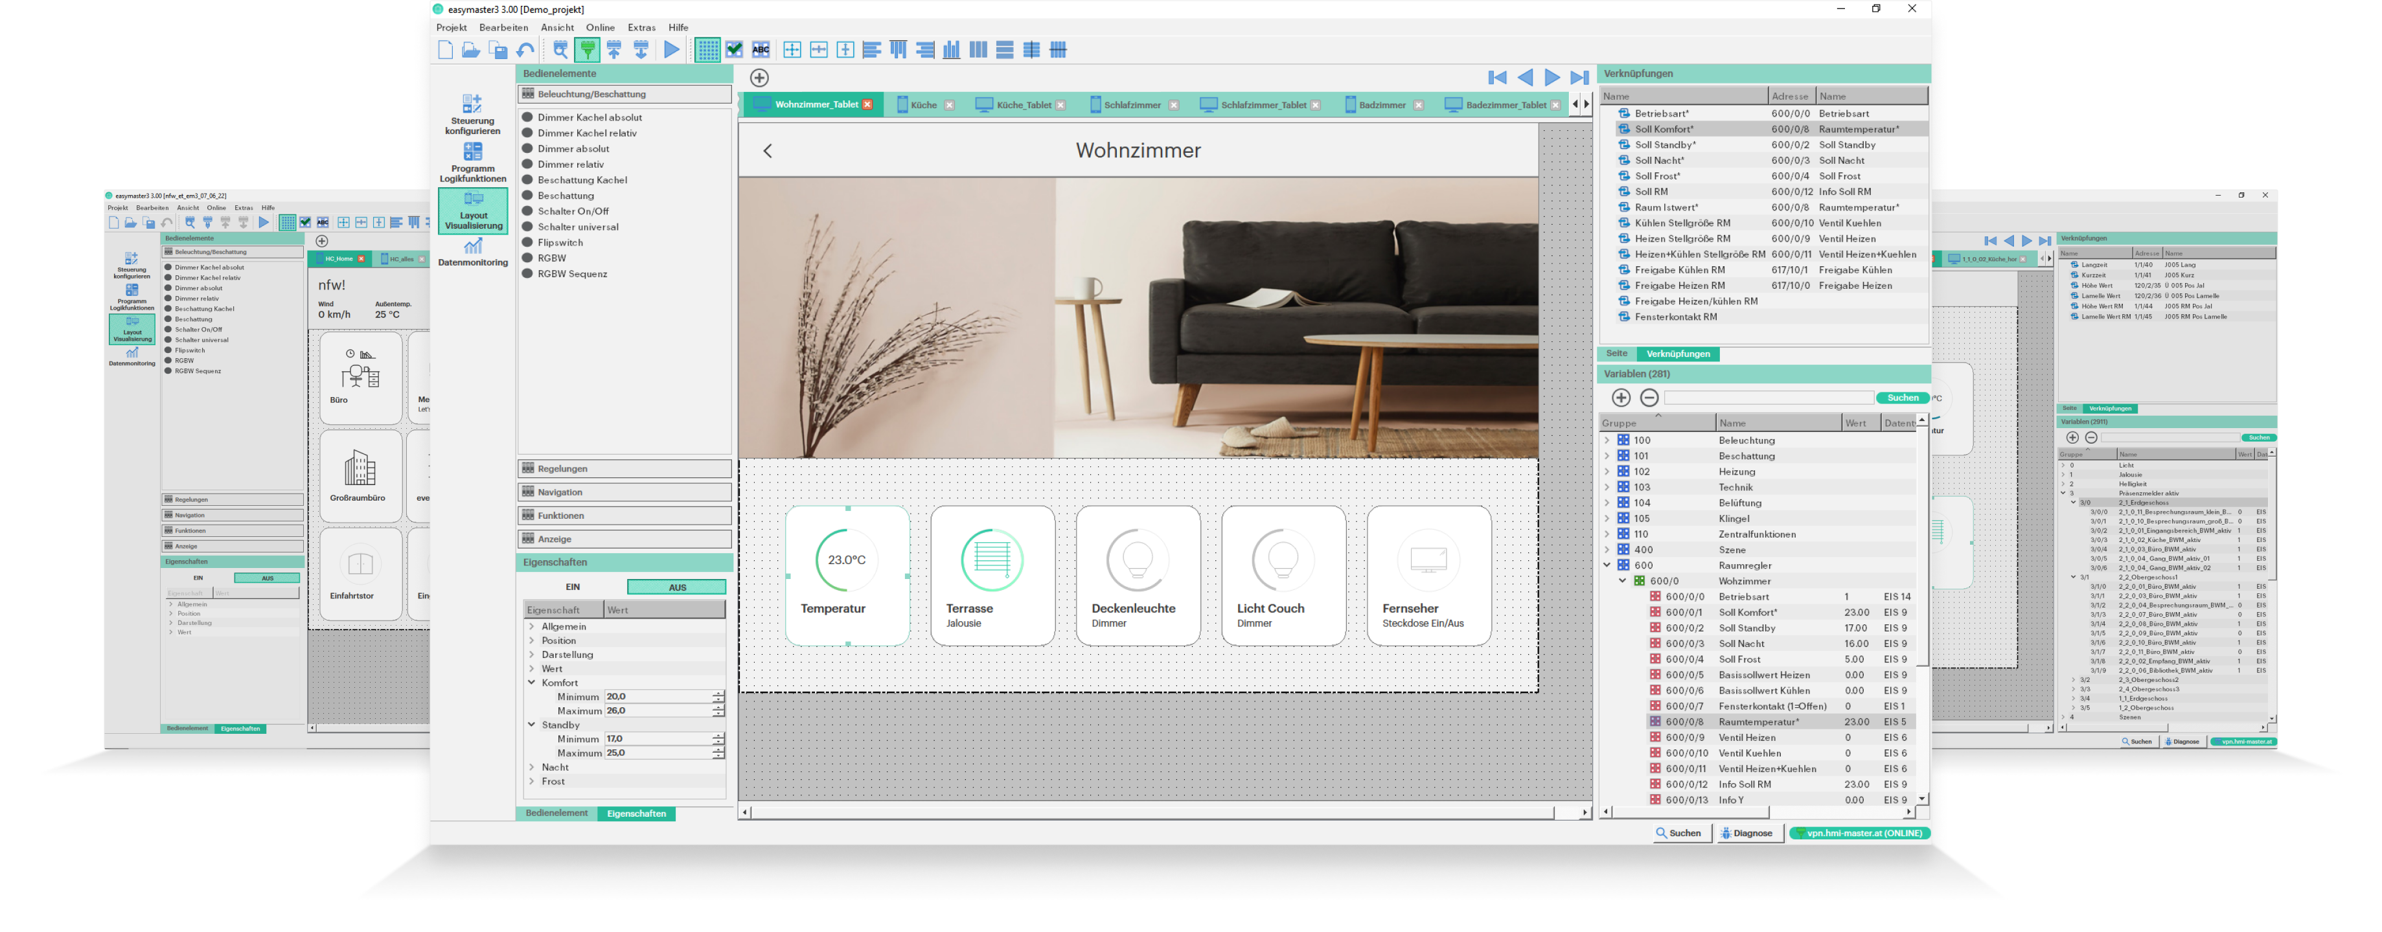Viewport: 2382px width, 932px height.
Task: Expand the Nacht property group
Action: coord(532,767)
